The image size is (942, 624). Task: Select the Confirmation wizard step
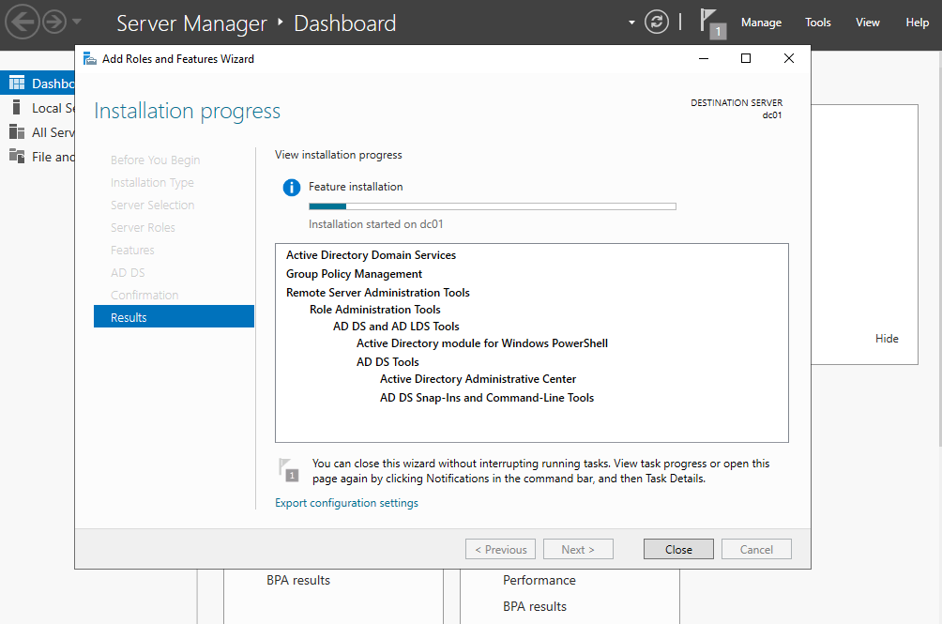(x=144, y=295)
